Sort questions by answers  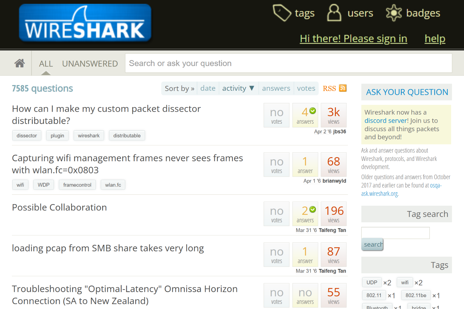coord(276,88)
